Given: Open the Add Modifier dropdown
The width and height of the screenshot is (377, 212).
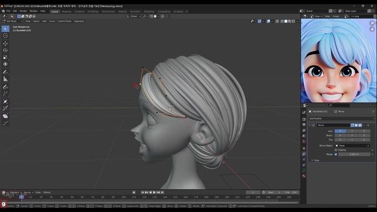Looking at the screenshot, I should coord(341,119).
